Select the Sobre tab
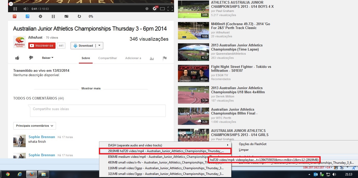The width and height of the screenshot is (358, 178). click(x=86, y=58)
